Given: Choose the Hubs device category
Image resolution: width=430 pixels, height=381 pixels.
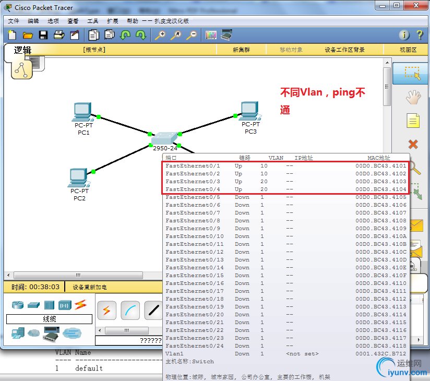Looking at the screenshot, I should click(49, 305).
